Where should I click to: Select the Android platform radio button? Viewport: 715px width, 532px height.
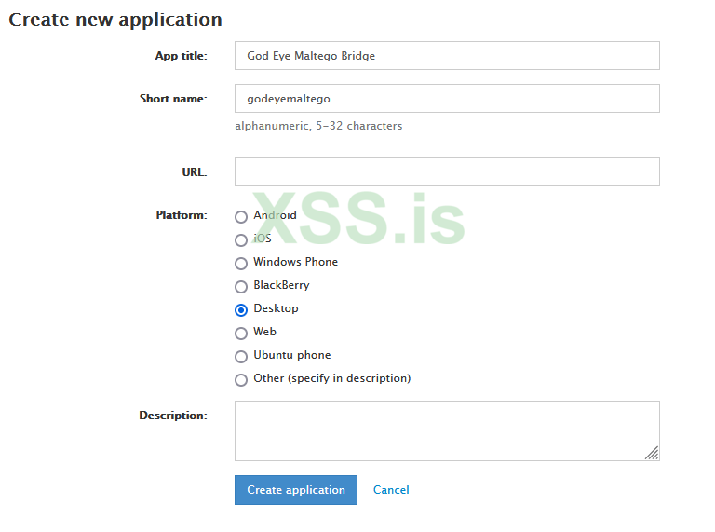pos(241,216)
